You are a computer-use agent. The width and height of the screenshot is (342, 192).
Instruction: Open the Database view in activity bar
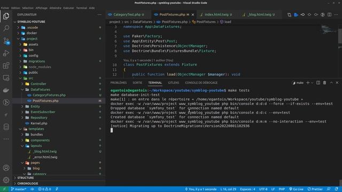pyautogui.click(x=6, y=127)
